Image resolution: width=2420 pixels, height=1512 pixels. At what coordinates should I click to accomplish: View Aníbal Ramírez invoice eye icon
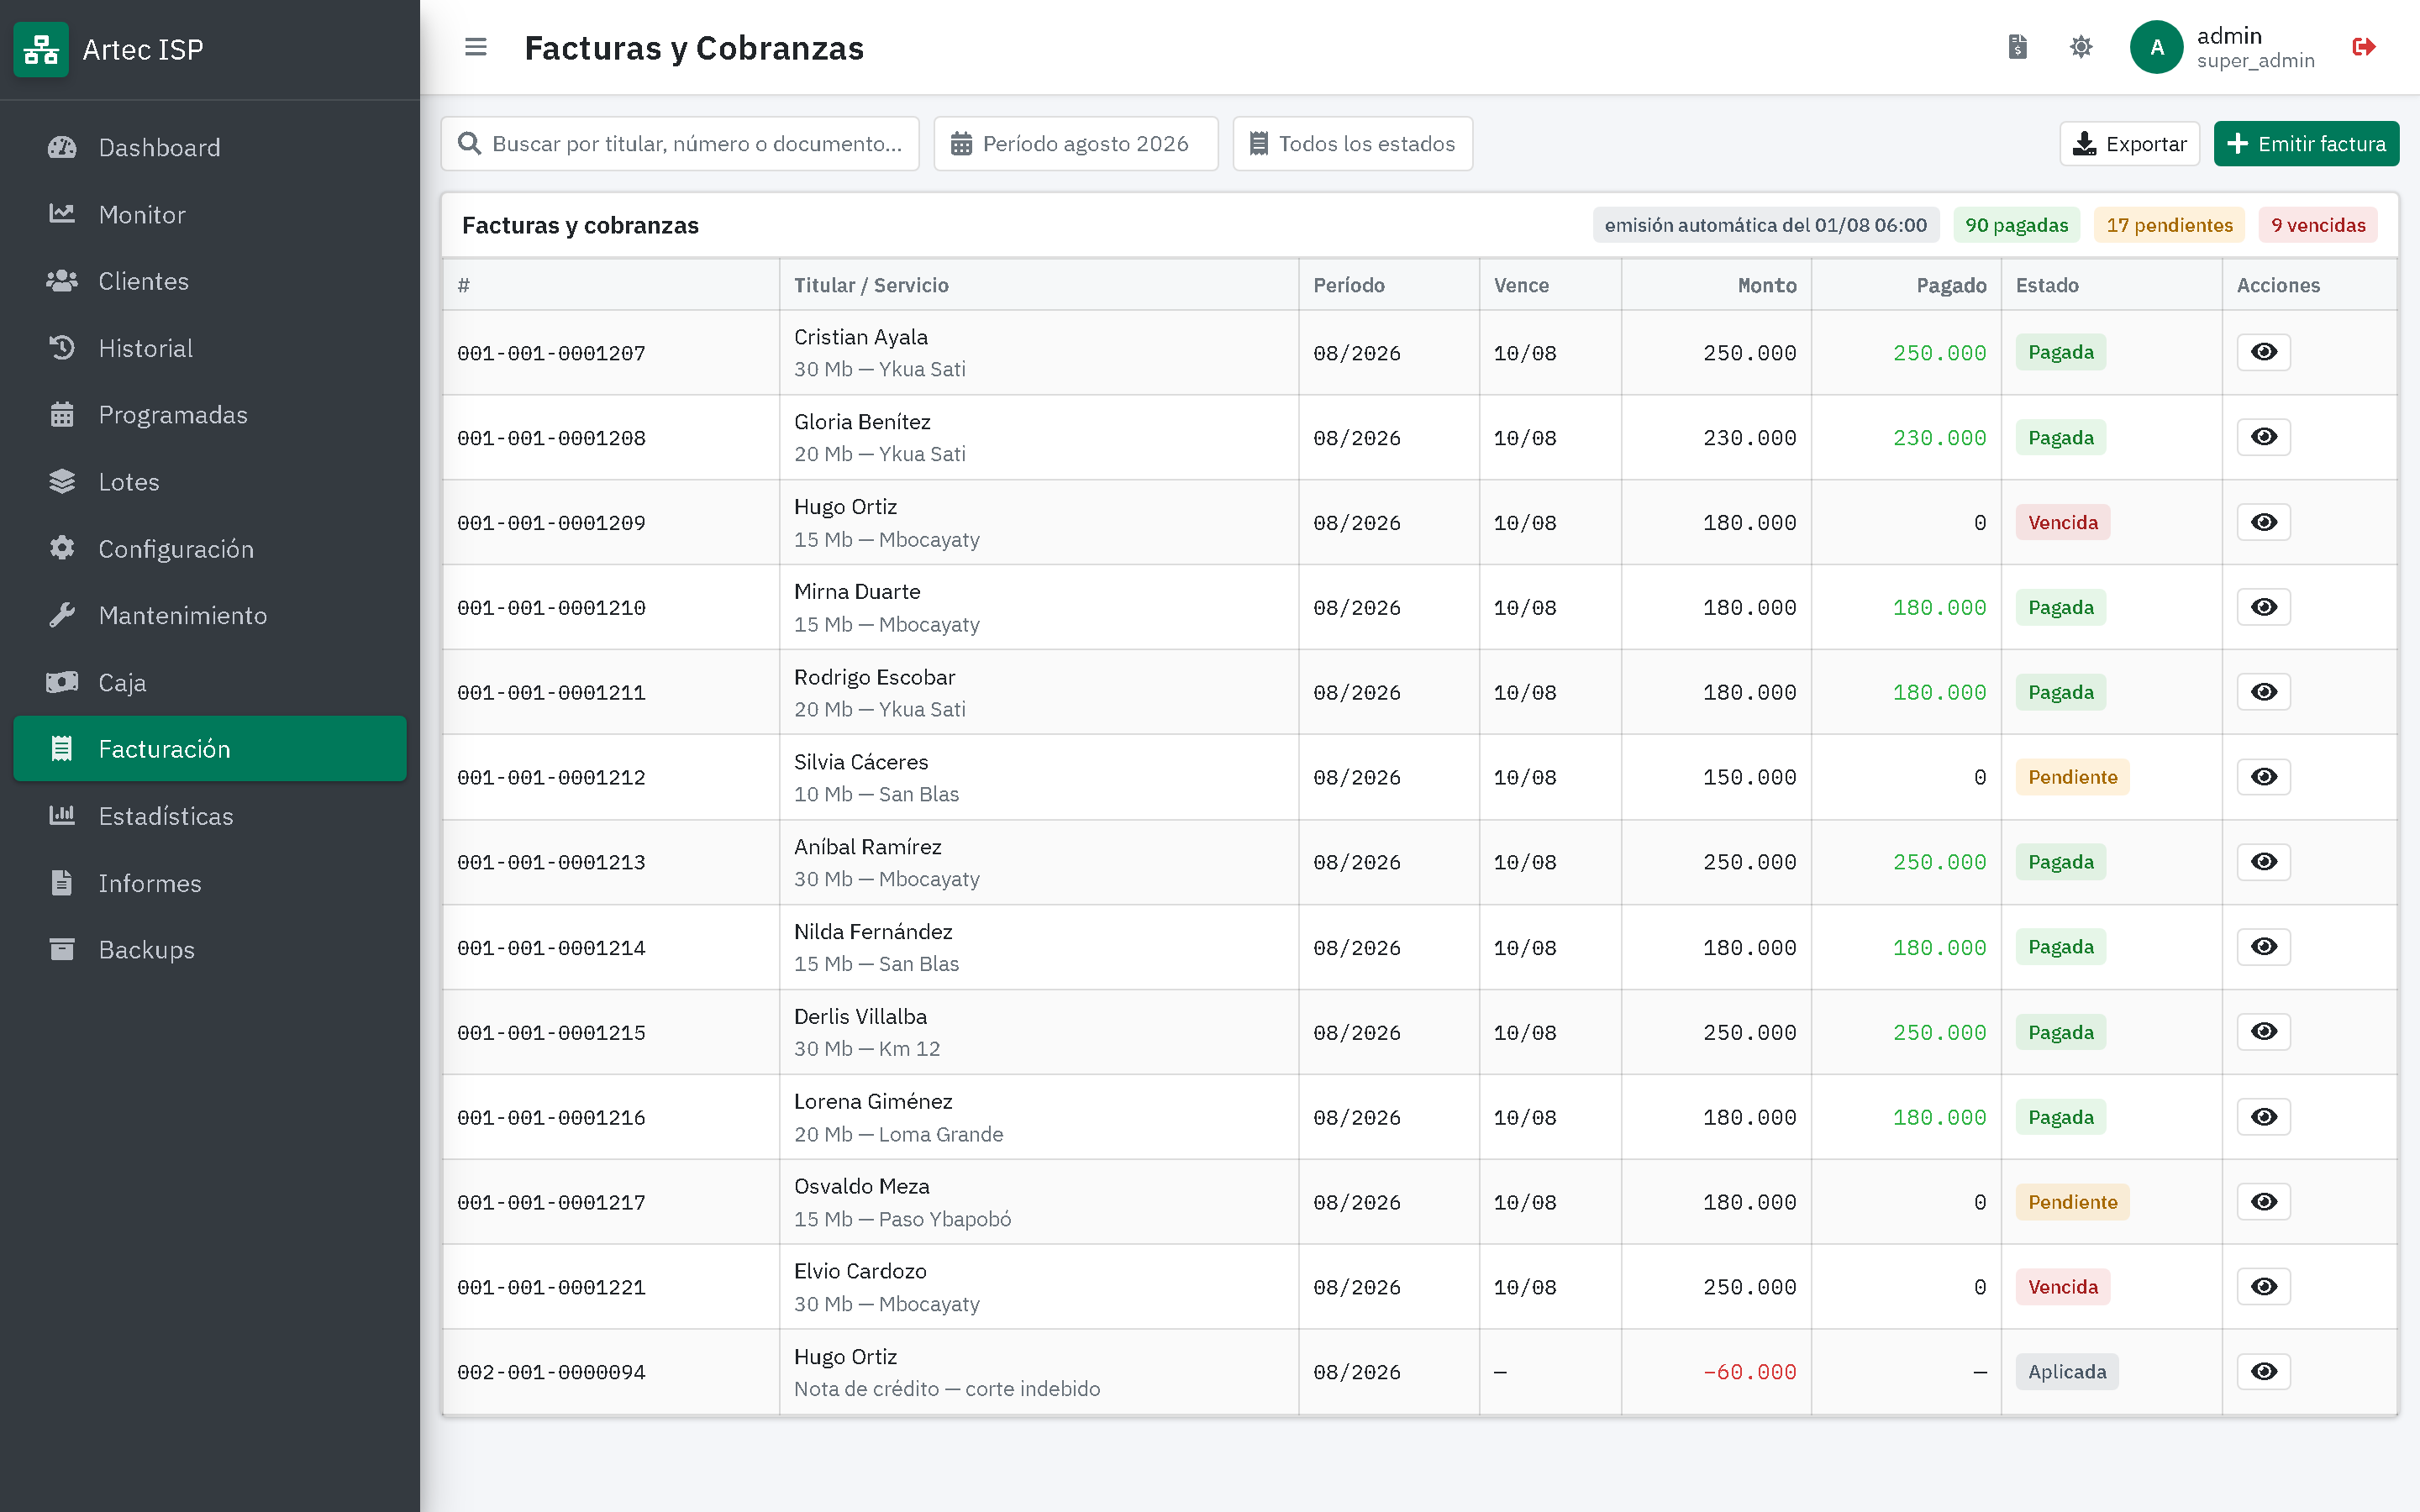[2264, 862]
